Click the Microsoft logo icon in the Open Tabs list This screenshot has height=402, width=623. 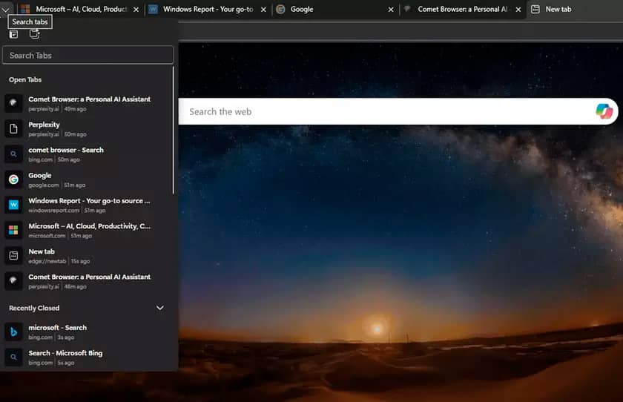pos(13,230)
